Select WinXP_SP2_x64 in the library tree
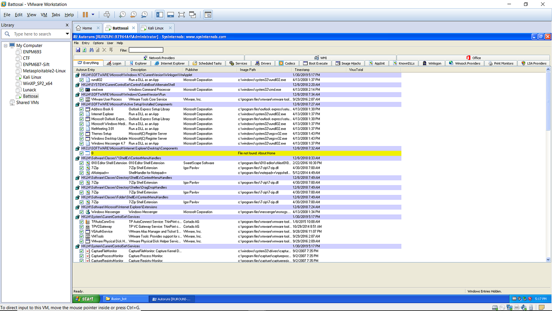The width and height of the screenshot is (552, 311). [37, 83]
